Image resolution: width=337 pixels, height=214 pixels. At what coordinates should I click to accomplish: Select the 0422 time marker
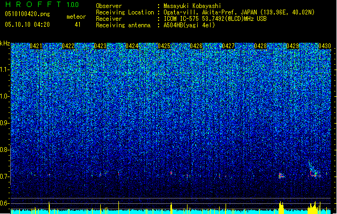(68, 45)
